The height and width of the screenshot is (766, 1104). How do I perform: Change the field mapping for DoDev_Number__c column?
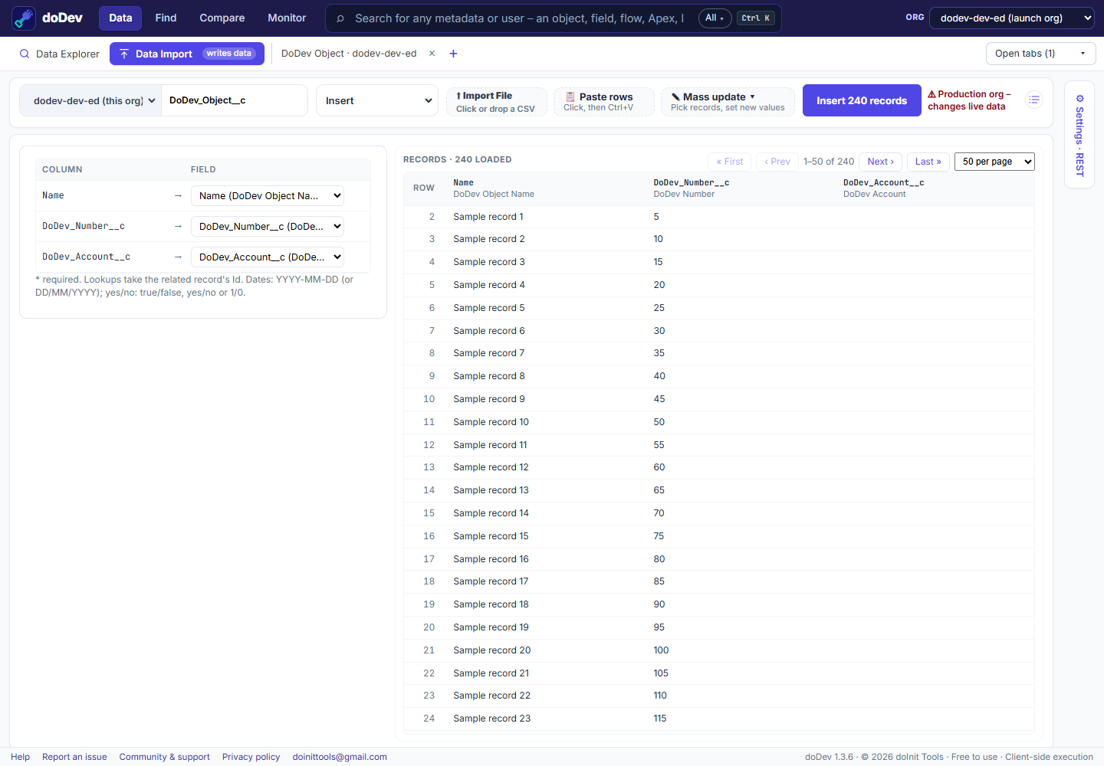[268, 227]
